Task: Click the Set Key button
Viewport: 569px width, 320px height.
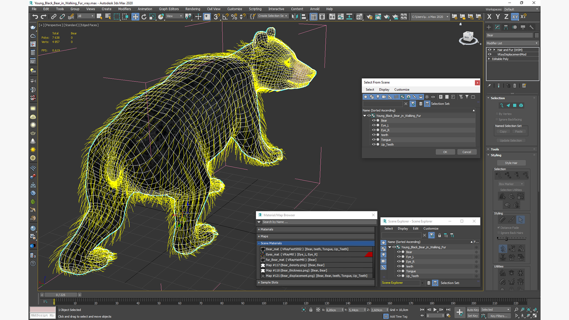Action: point(473,316)
